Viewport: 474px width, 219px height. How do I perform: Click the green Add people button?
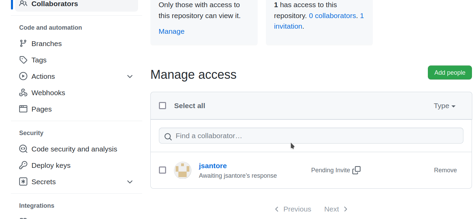[450, 73]
